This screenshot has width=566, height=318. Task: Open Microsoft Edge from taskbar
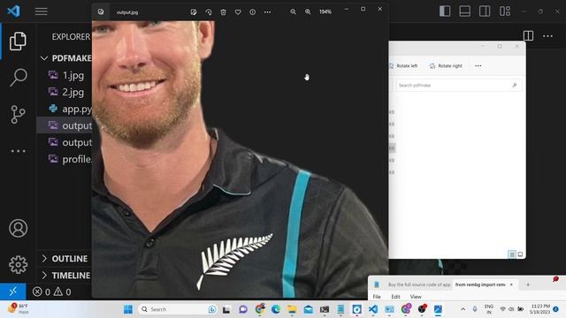(276, 309)
